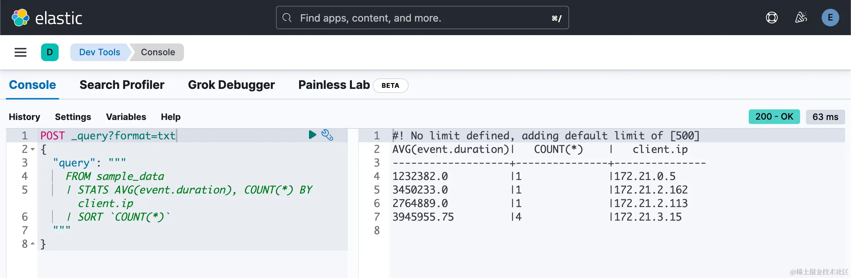Click the search magnifier icon

(287, 18)
